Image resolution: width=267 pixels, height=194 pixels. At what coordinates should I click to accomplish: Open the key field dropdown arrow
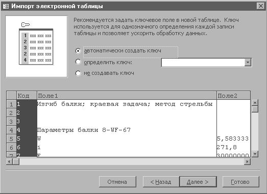248,62
